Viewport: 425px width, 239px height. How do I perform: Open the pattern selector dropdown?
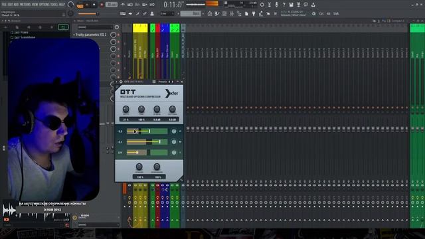pyautogui.click(x=191, y=13)
